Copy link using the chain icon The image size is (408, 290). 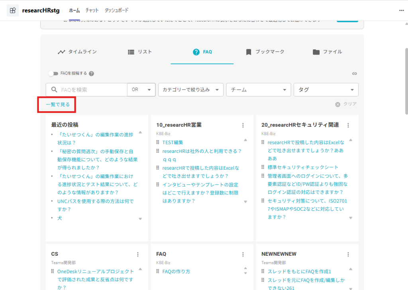pyautogui.click(x=354, y=74)
